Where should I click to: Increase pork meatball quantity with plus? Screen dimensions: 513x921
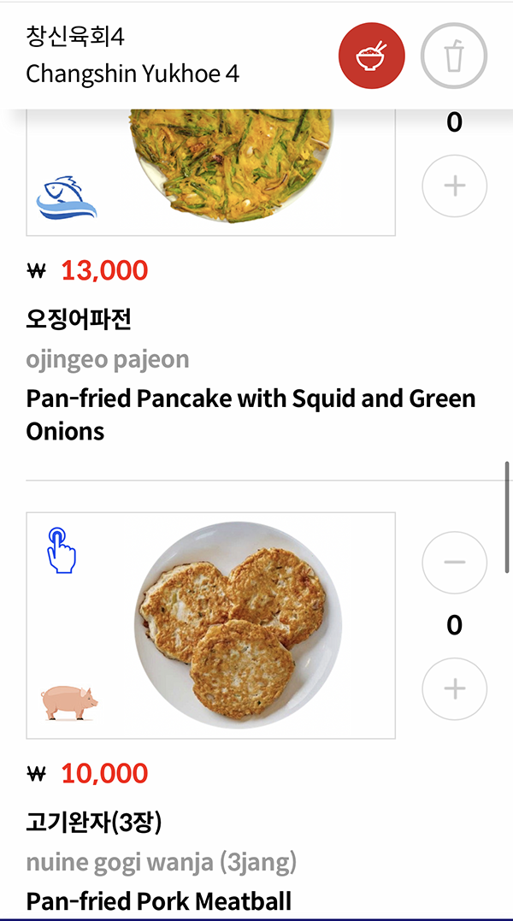click(x=454, y=688)
